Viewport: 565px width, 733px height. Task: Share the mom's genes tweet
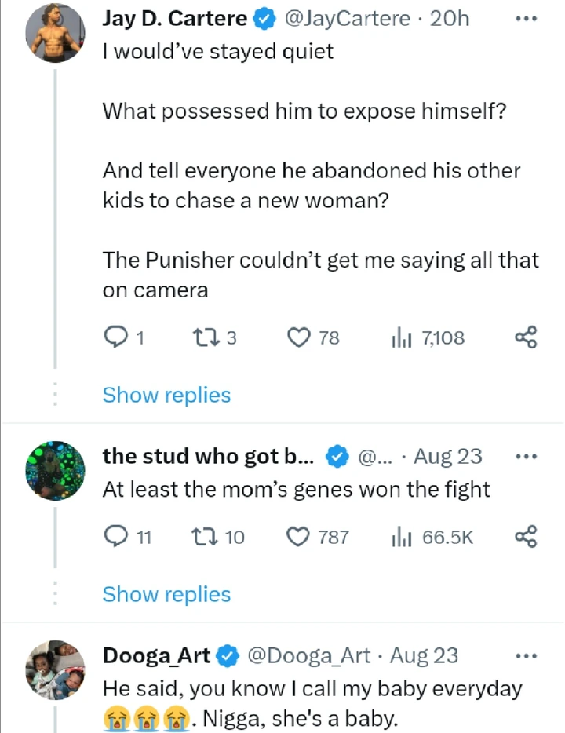pos(525,537)
